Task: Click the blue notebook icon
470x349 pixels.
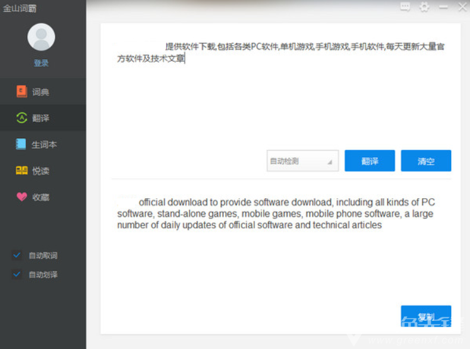Action: click(21, 145)
